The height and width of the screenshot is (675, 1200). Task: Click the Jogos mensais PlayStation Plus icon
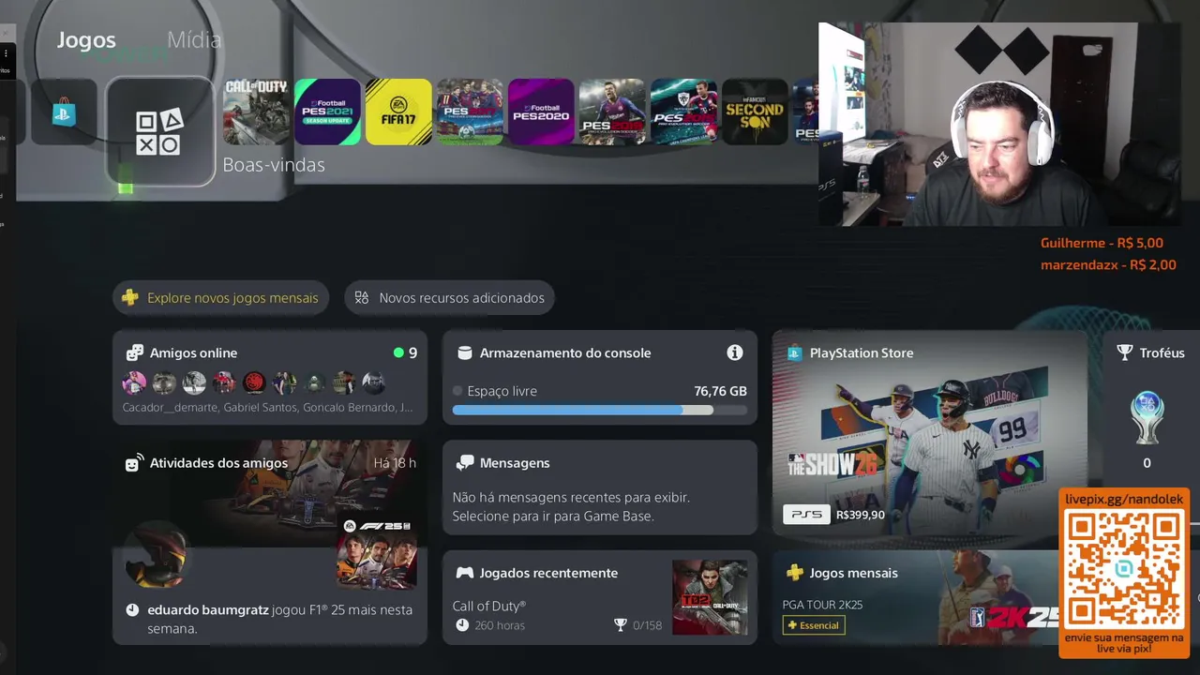[794, 573]
